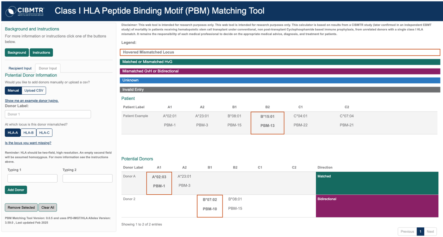Switch to the Recipient Input tab
443x237 pixels.
(20, 68)
